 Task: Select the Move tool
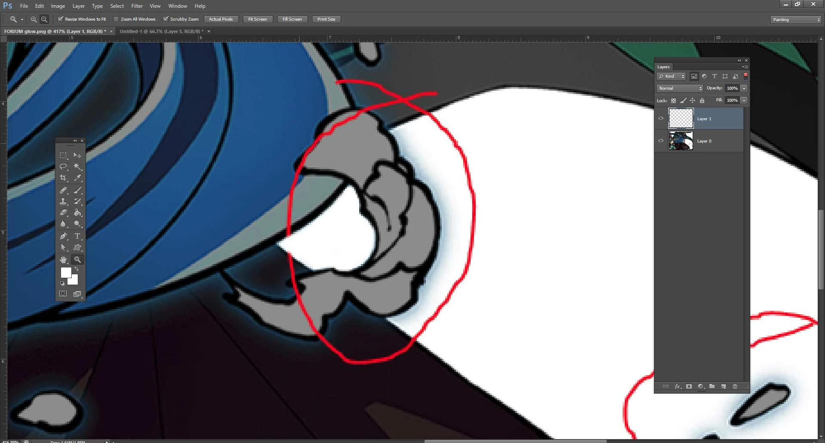[77, 155]
